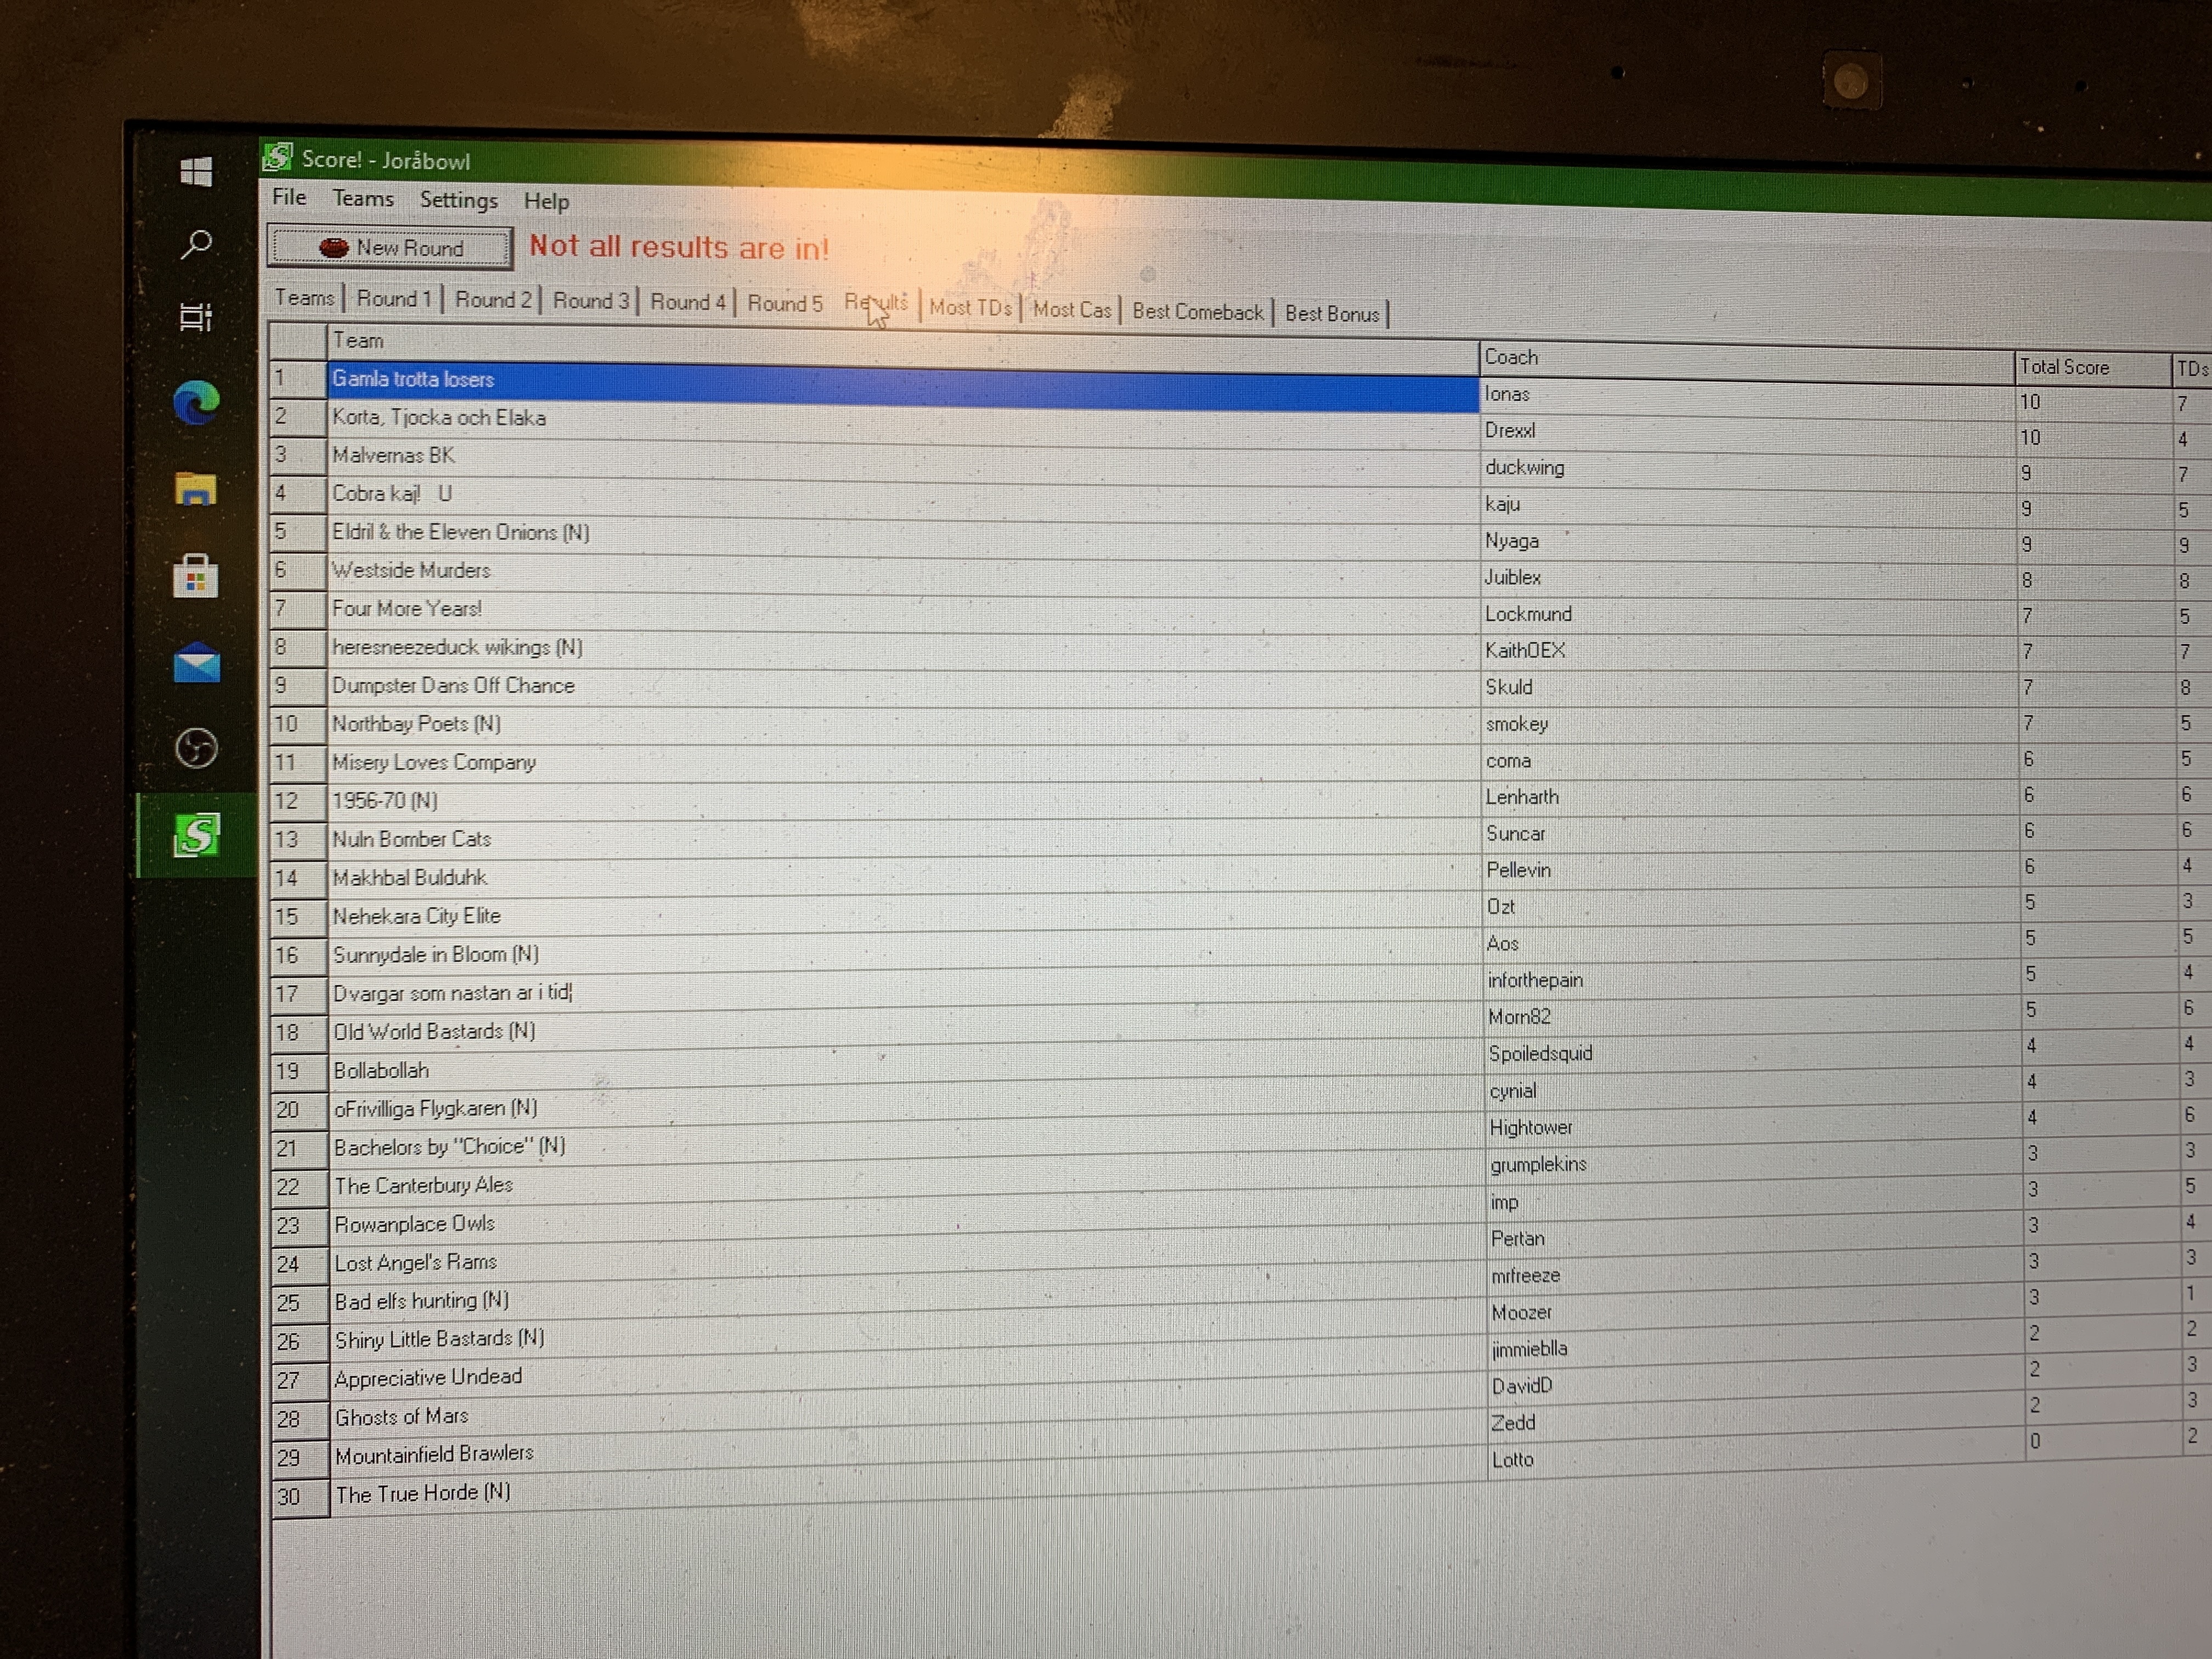Click the Coach column header
Viewport: 2212px width, 1659px height.
pyautogui.click(x=1510, y=357)
